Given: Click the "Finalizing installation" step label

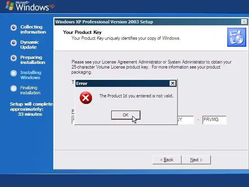Looking at the screenshot, I should click(x=30, y=90).
